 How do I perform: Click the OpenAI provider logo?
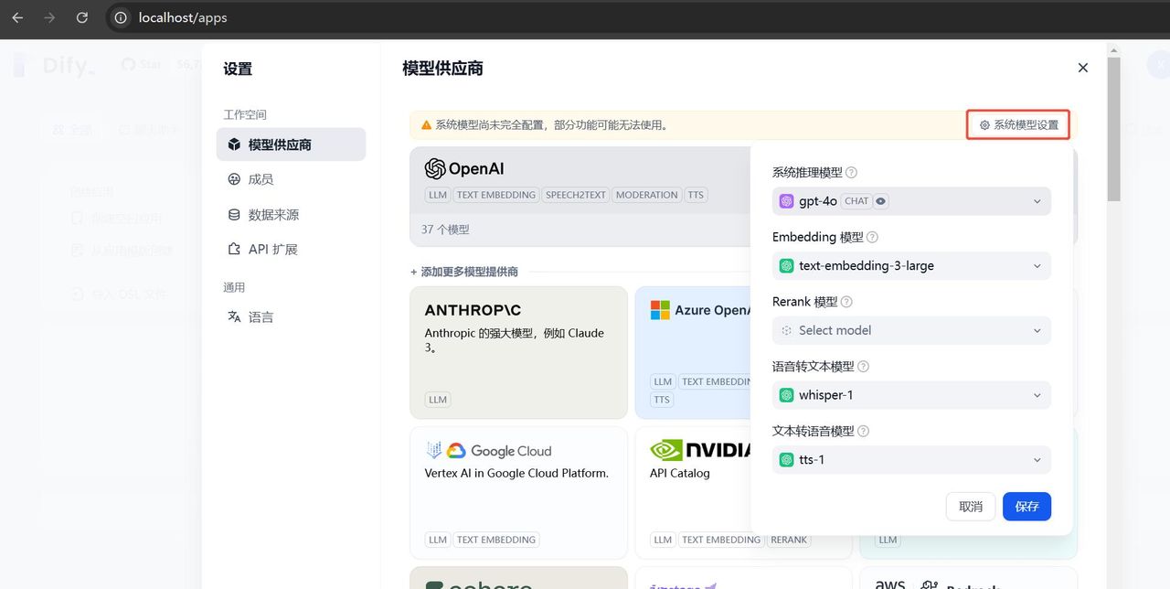click(x=433, y=168)
